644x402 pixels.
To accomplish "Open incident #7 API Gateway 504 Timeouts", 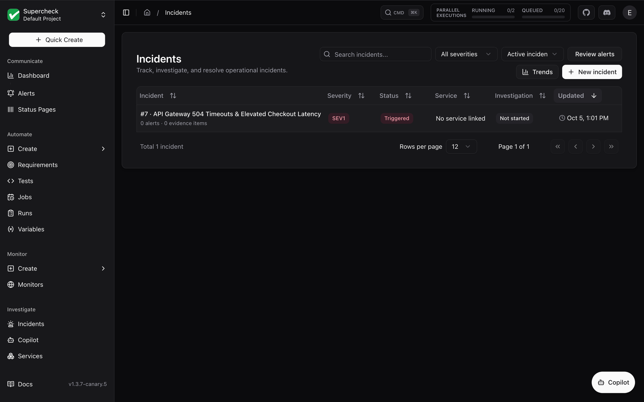I will pos(231,114).
